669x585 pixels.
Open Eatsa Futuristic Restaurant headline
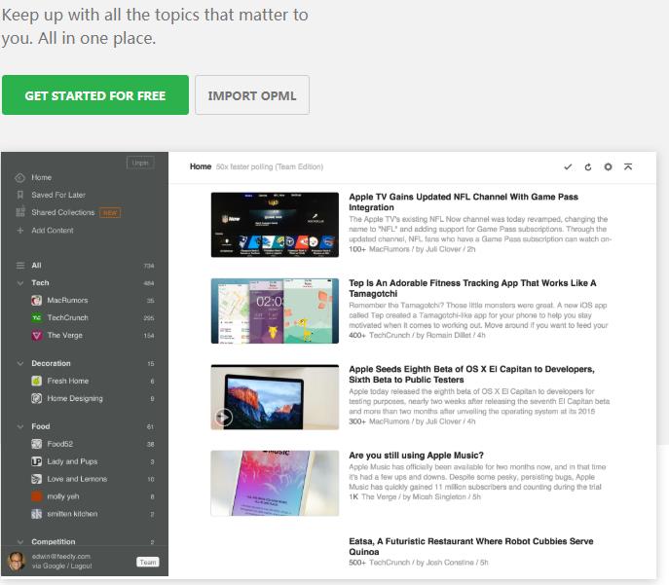pos(471,547)
